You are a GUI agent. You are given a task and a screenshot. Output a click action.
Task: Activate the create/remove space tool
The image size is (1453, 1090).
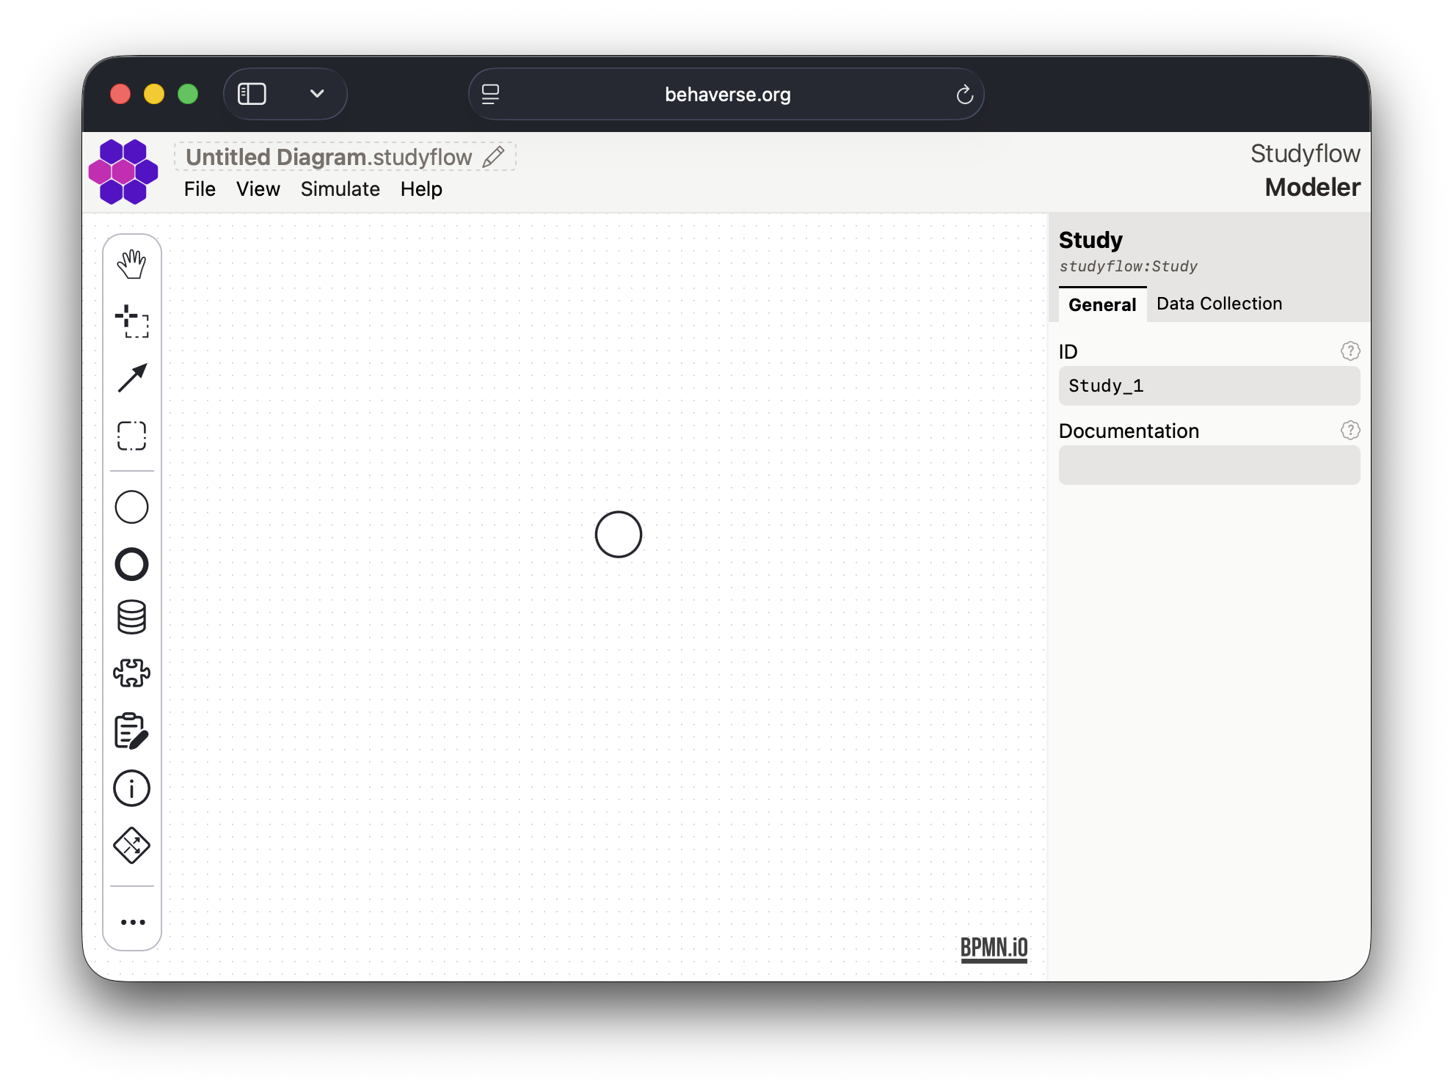132,321
